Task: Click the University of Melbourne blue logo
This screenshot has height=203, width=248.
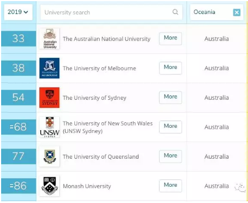Action: coord(49,68)
